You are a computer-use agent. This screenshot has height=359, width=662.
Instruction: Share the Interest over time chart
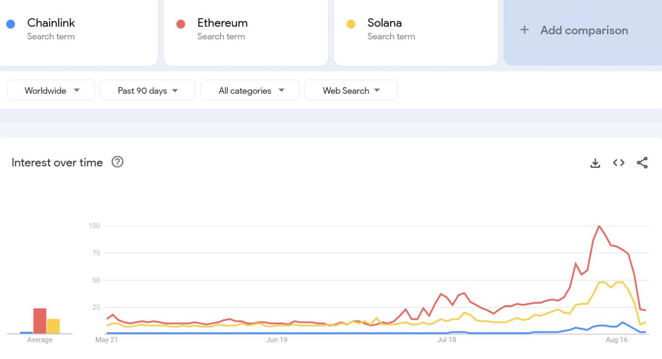coord(642,162)
